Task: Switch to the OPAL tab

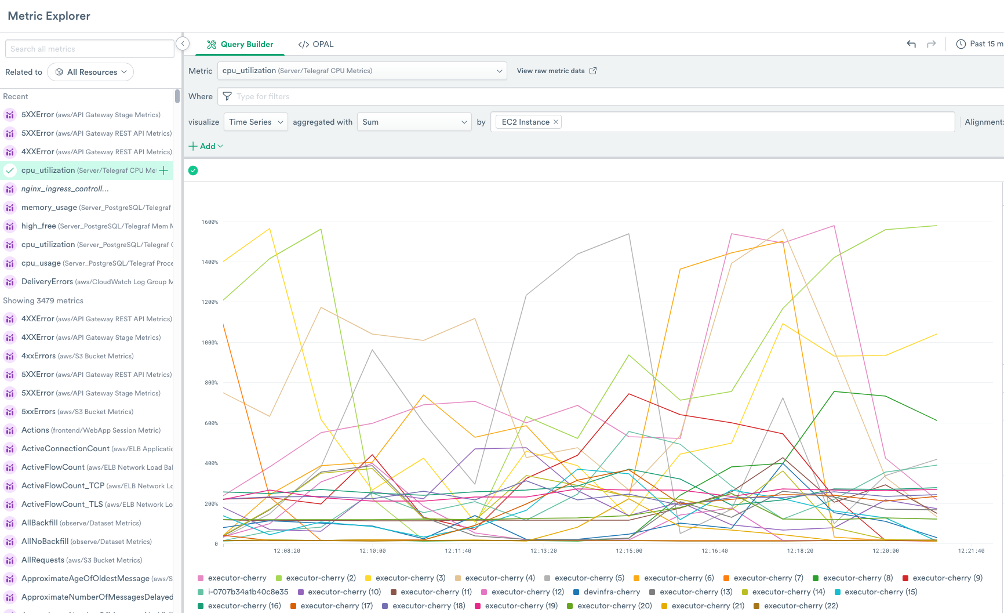Action: coord(316,44)
